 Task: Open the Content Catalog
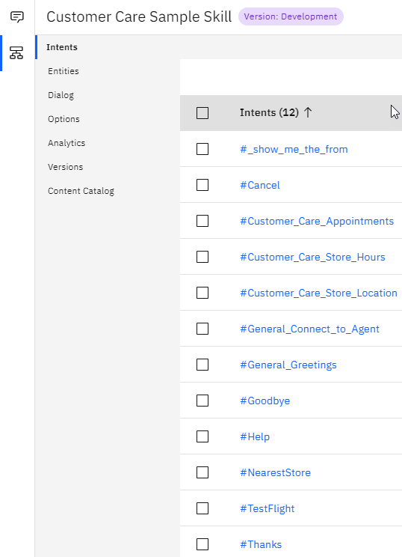pos(81,191)
